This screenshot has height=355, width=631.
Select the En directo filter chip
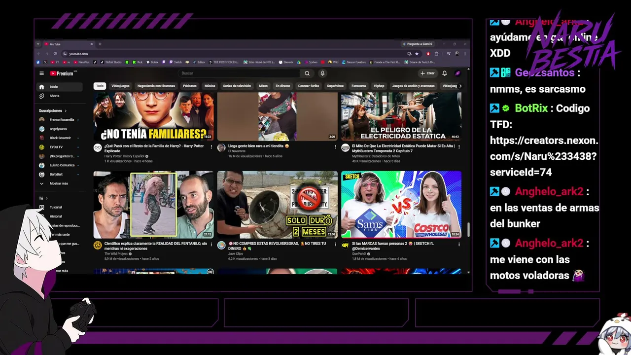pos(283,86)
